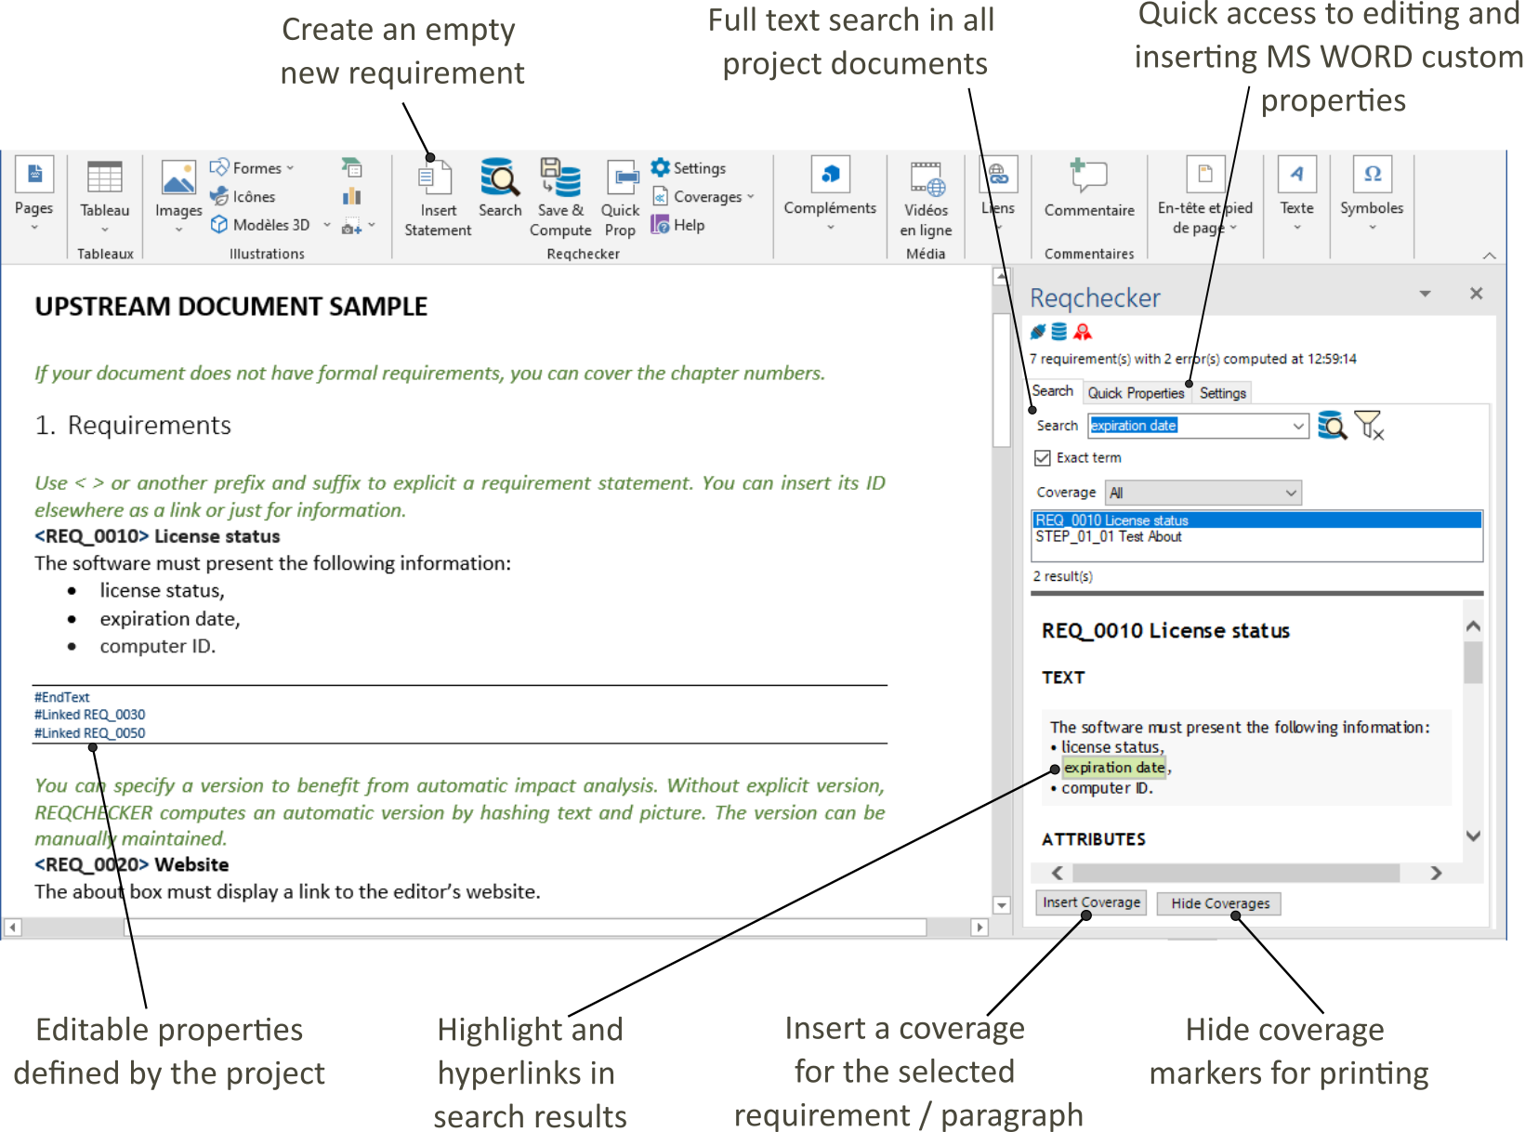Run search with magnifier database icon in panel
The width and height of the screenshot is (1525, 1132).
(x=1332, y=426)
